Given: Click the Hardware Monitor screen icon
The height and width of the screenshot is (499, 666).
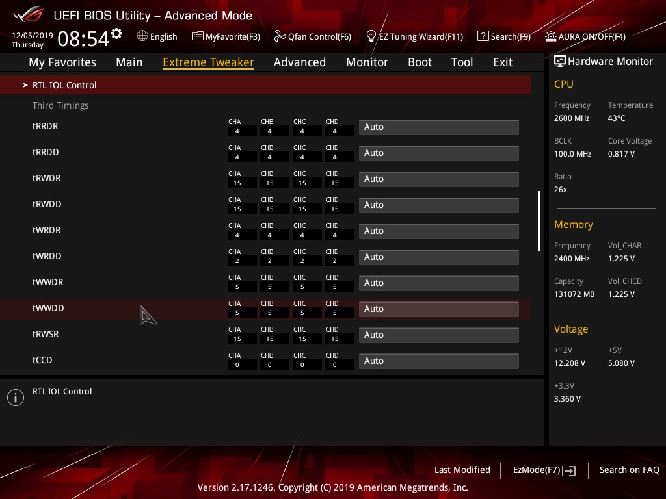Looking at the screenshot, I should (560, 61).
